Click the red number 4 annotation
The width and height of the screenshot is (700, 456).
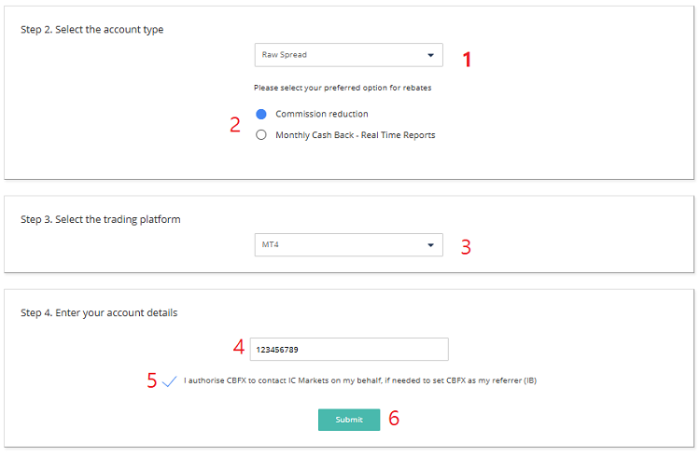[239, 349]
